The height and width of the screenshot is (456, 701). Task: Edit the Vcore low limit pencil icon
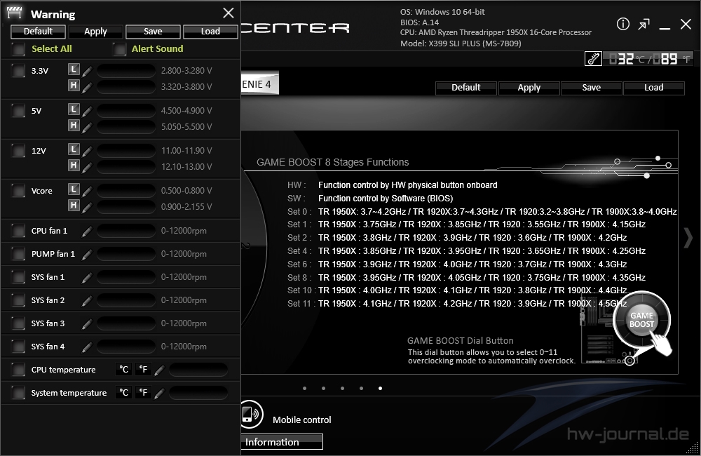(x=87, y=191)
